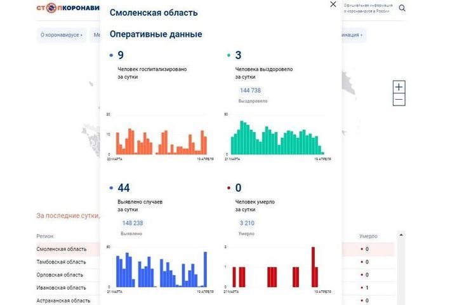
Task: Click the 148 238 detected total badge
Action: click(131, 223)
